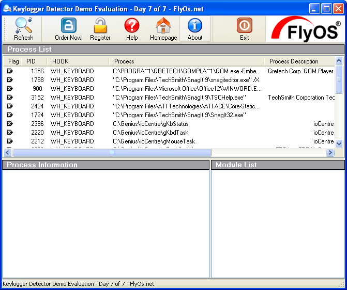This screenshot has width=347, height=290.
Task: Sort by the HOOK column header
Action: [78, 61]
